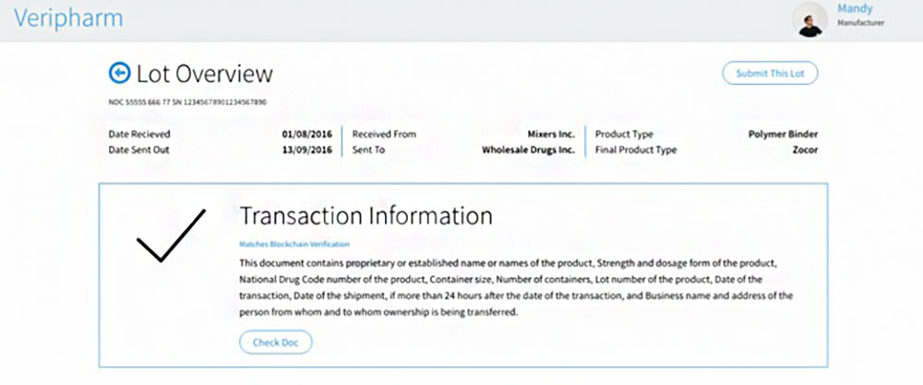The width and height of the screenshot is (923, 385).
Task: Click the large verification checkmark
Action: point(171,235)
